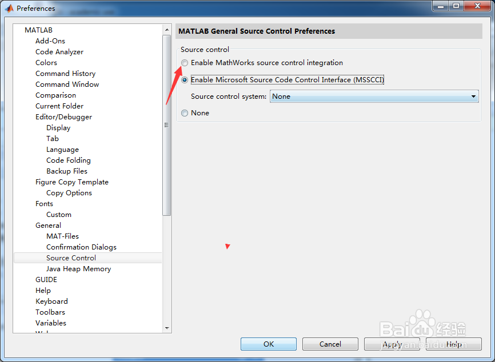Image resolution: width=495 pixels, height=362 pixels.
Task: Click the Apply button
Action: 392,344
